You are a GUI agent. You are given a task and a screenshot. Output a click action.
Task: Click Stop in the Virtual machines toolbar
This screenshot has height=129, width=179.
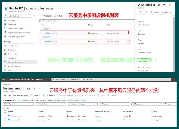pos(101,95)
